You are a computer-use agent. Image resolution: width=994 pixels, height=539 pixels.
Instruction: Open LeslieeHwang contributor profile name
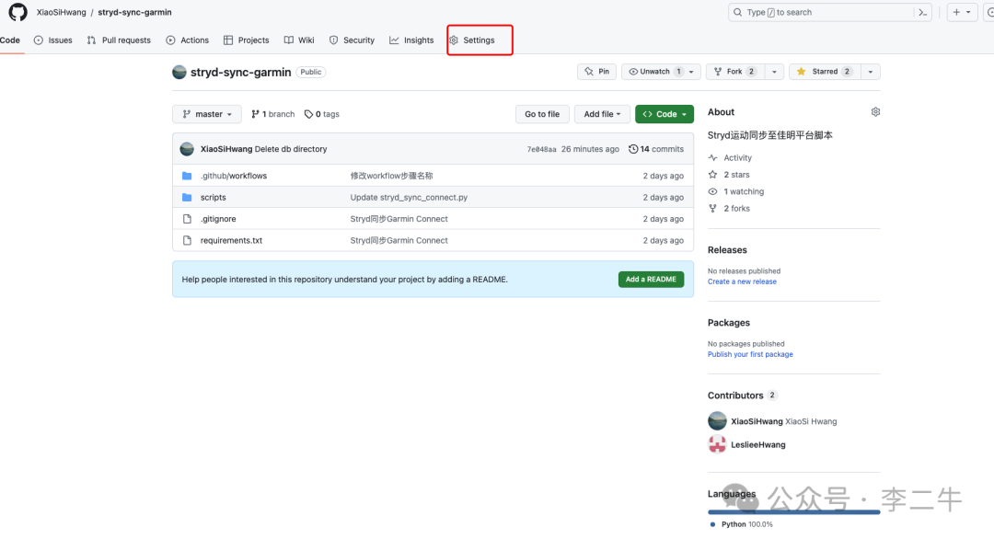point(758,444)
